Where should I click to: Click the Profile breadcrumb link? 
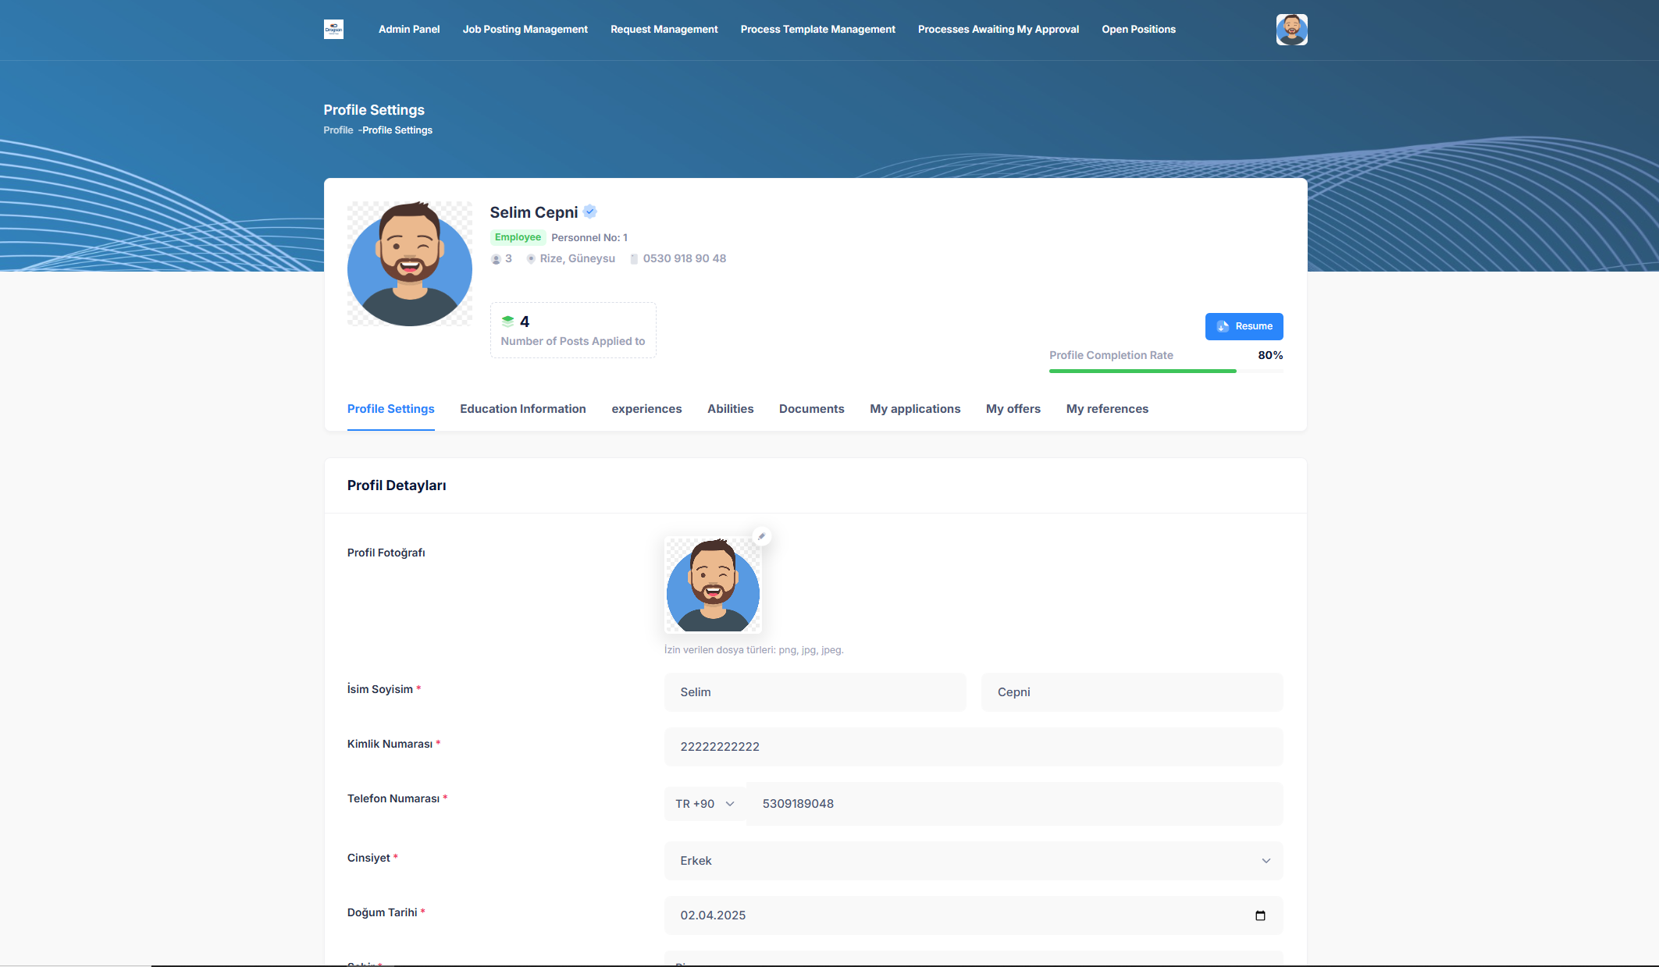coord(338,130)
